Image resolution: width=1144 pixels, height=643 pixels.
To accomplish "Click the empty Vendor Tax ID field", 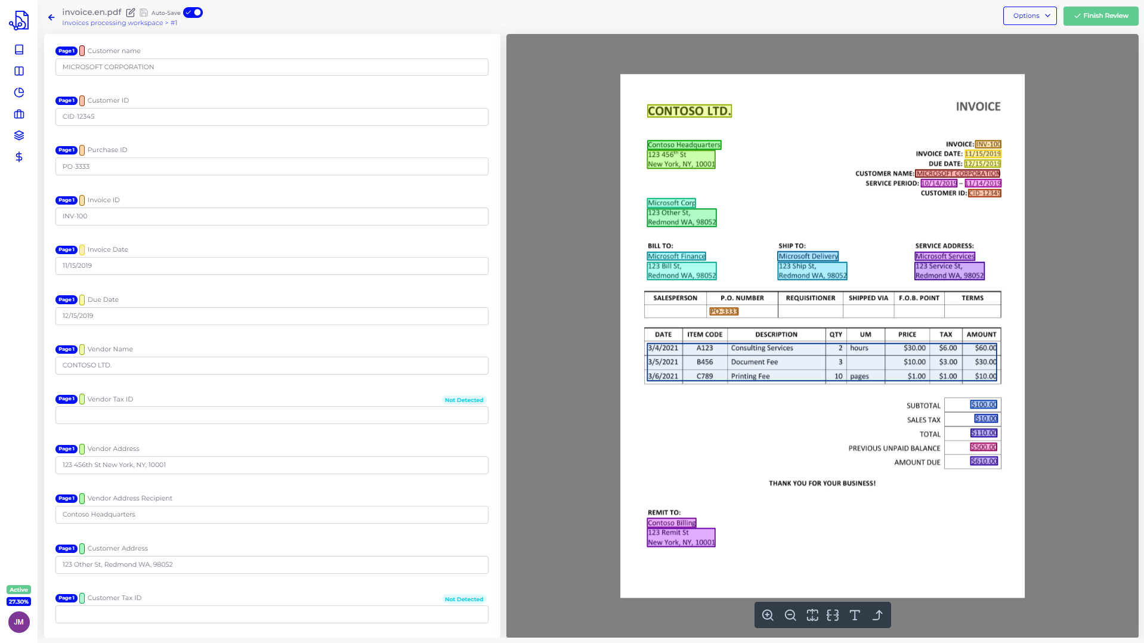I will [x=271, y=415].
